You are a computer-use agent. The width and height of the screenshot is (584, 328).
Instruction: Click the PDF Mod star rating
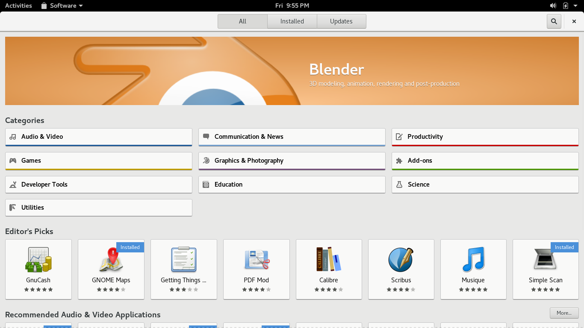(257, 290)
